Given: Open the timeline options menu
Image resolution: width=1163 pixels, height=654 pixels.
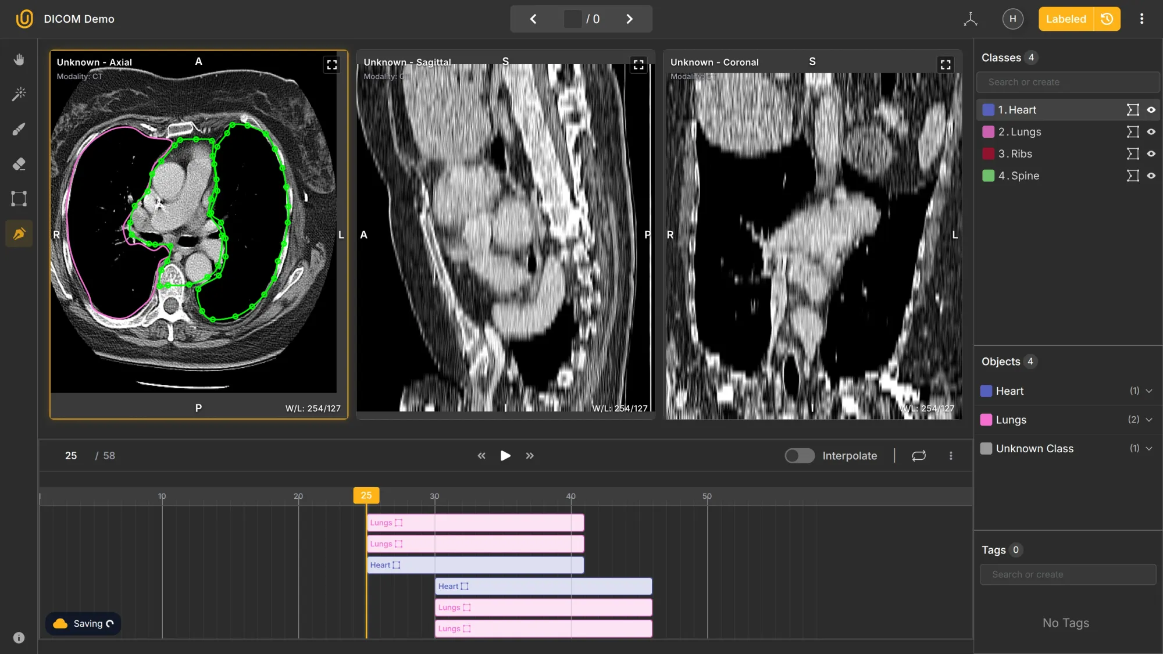Looking at the screenshot, I should click(951, 456).
